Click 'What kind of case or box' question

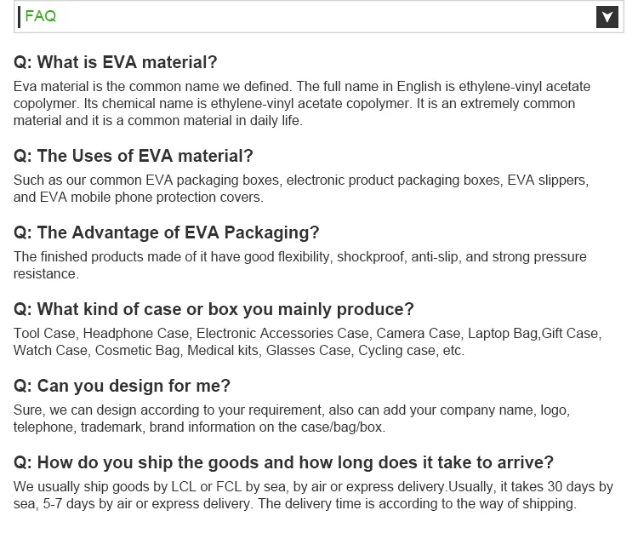(x=214, y=309)
